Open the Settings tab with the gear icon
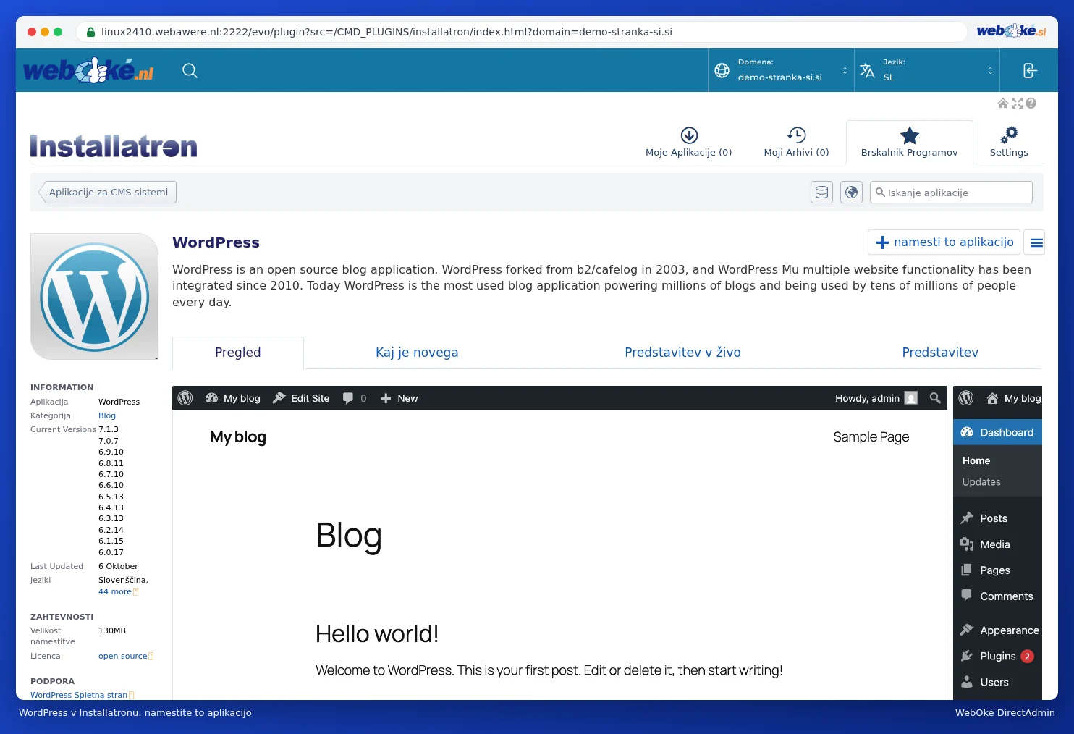Image resolution: width=1074 pixels, height=734 pixels. 1009,142
